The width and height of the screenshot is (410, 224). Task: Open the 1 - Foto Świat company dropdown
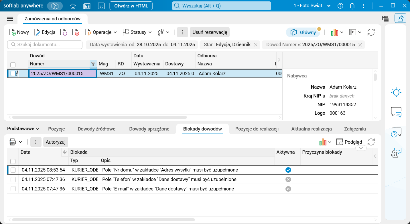[x=312, y=6]
